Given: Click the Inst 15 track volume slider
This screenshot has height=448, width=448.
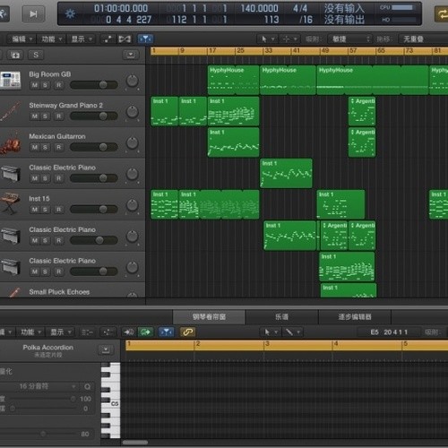Looking at the screenshot, I should 94,209.
